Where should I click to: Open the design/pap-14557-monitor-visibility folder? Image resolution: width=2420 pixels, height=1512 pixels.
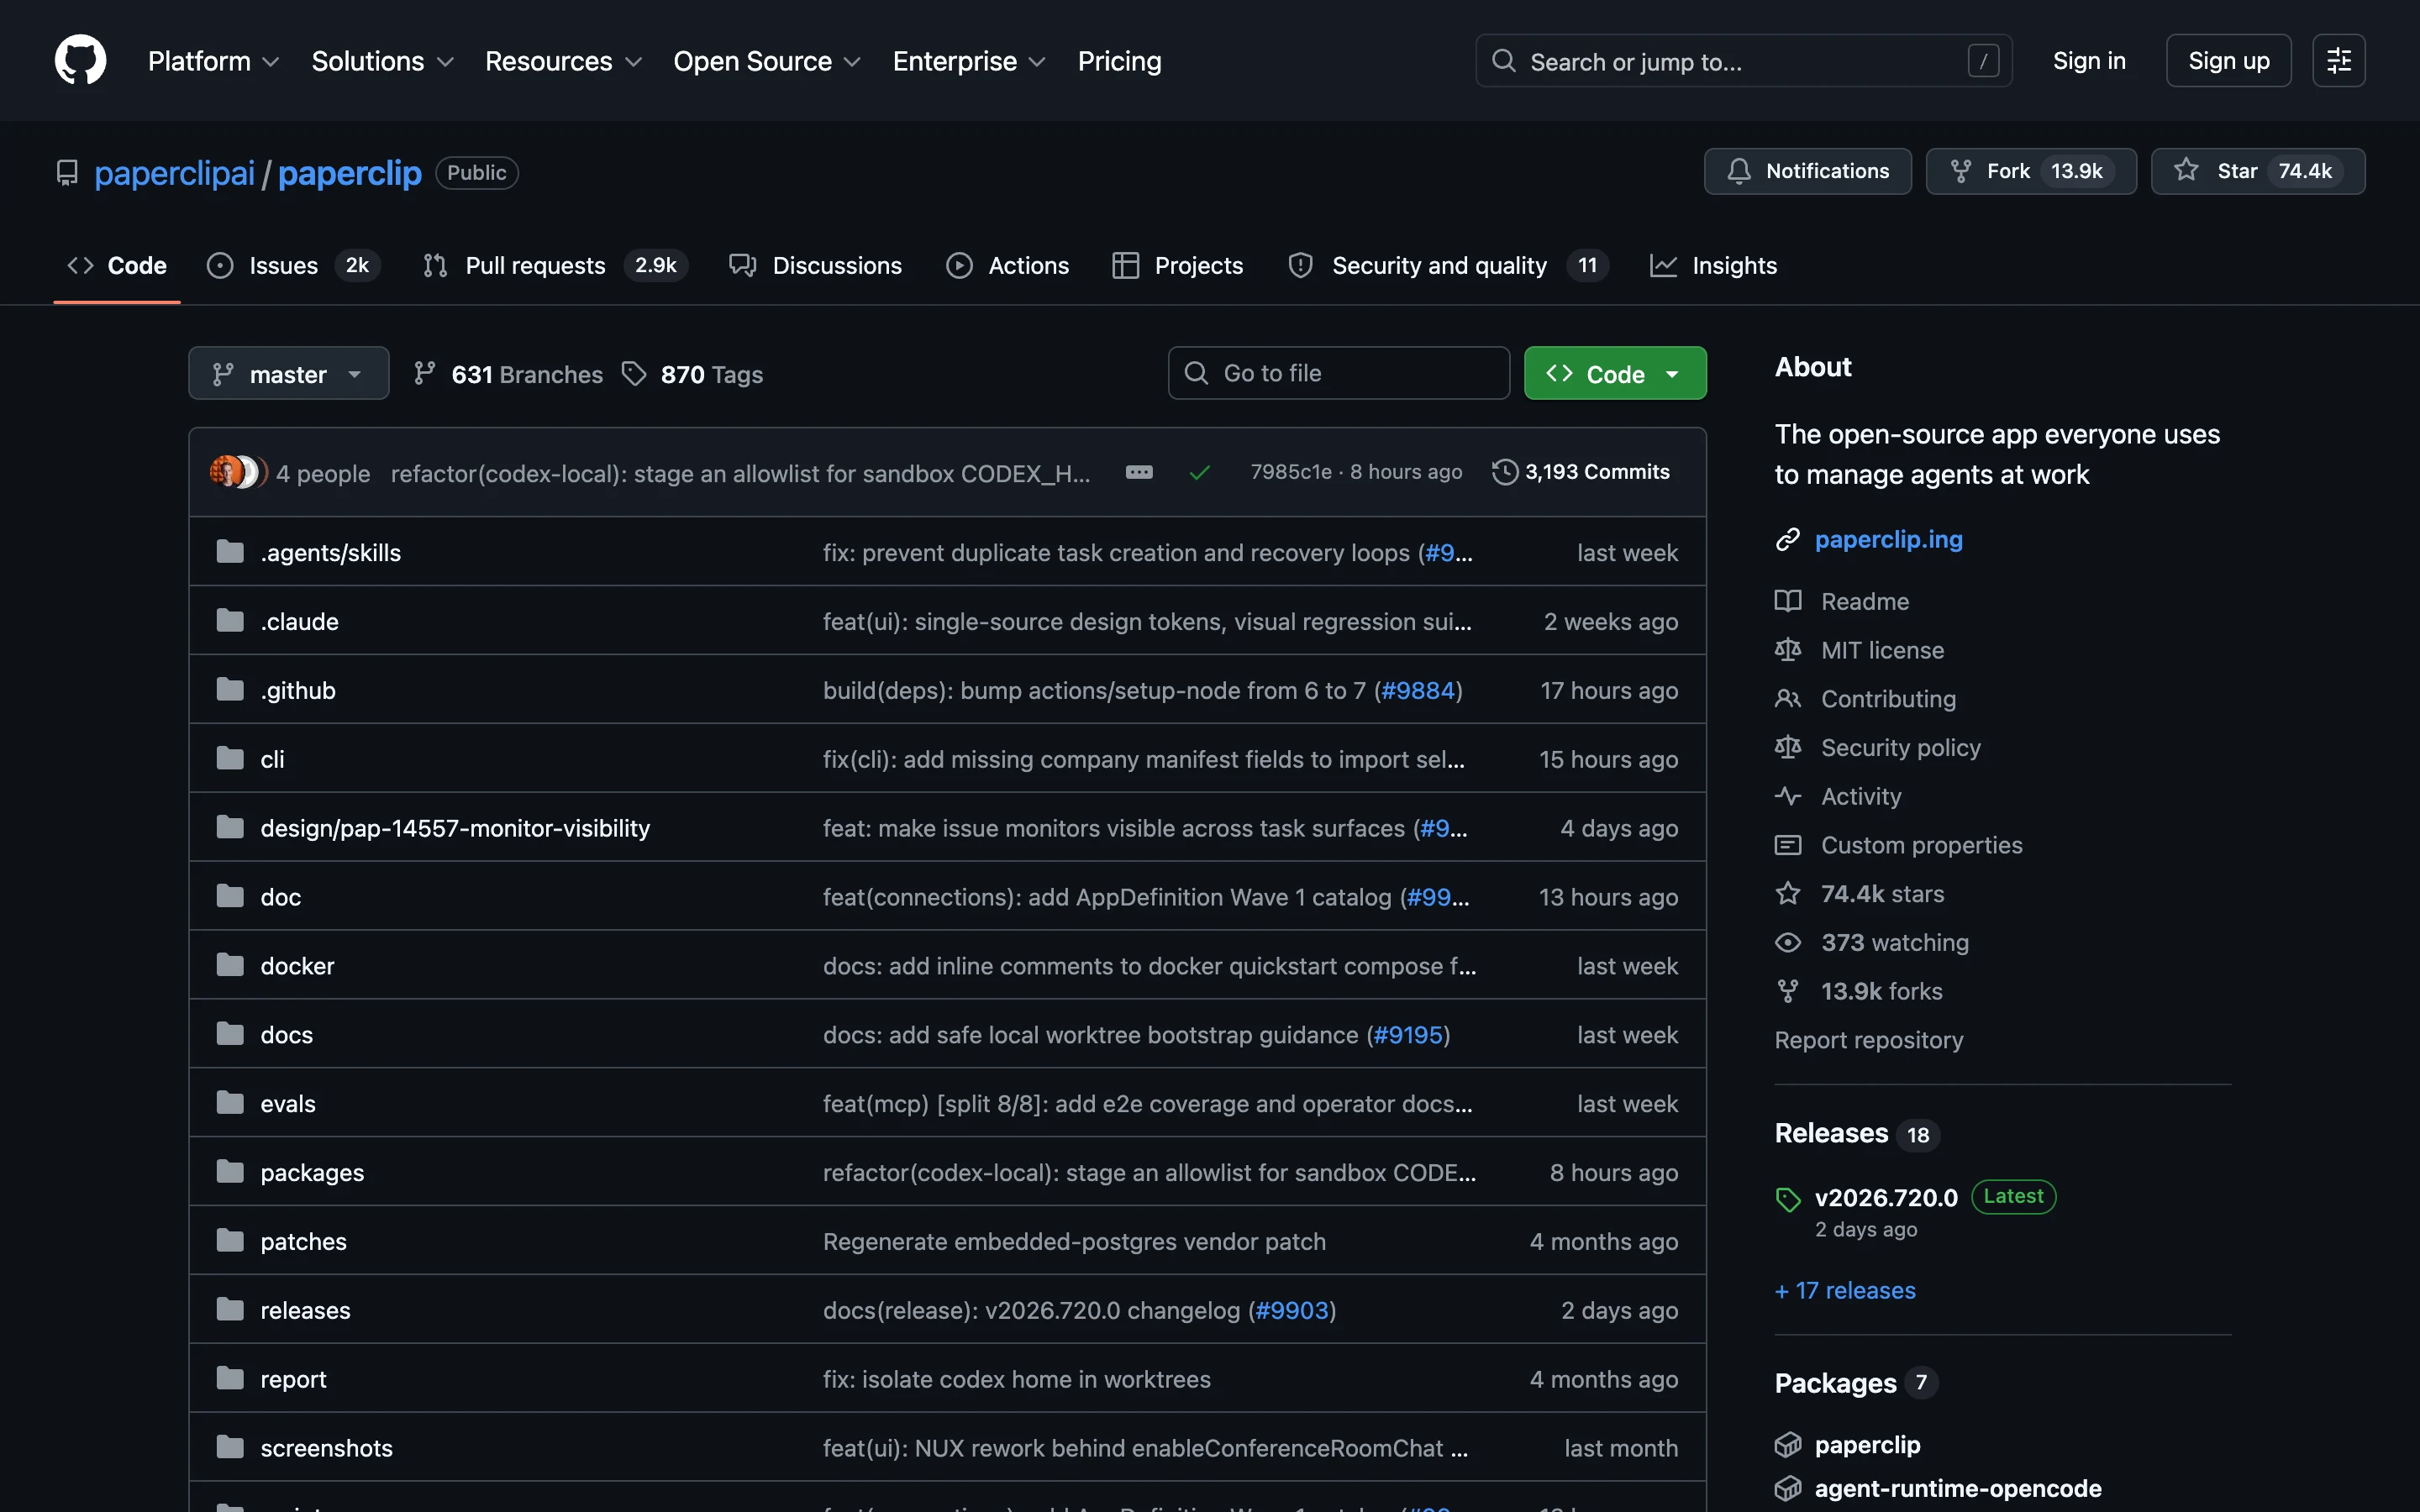[455, 828]
